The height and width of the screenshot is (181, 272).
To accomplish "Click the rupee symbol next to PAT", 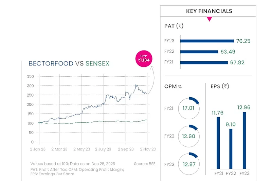I will pyautogui.click(x=180, y=26).
